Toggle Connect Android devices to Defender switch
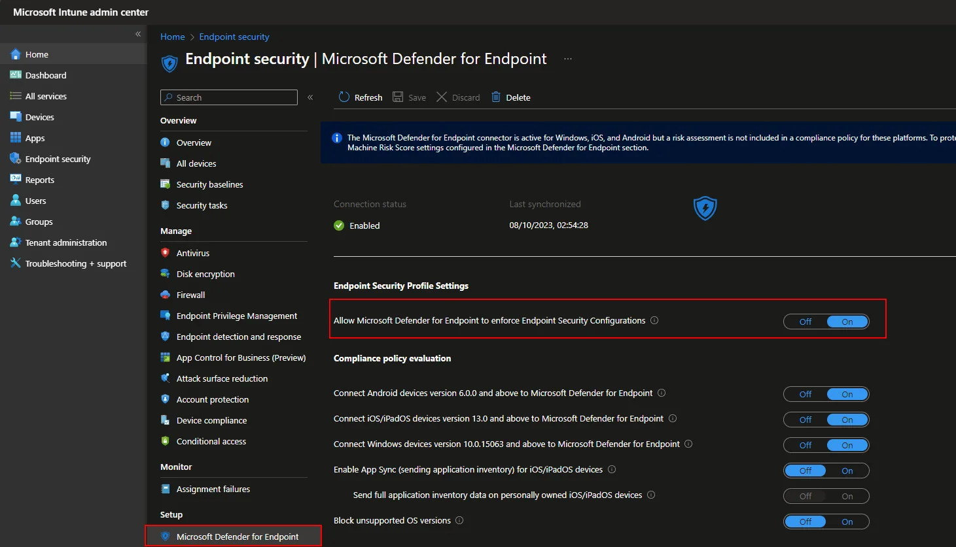The height and width of the screenshot is (547, 956). click(826, 394)
